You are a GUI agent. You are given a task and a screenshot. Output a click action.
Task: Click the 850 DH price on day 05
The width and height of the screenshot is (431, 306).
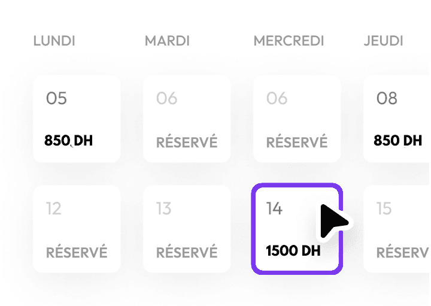[68, 141]
